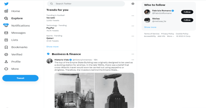Click Melisa name in Who to follow

click(x=156, y=19)
